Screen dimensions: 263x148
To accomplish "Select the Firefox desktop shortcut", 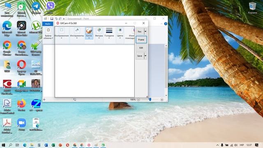I will 21,105.
